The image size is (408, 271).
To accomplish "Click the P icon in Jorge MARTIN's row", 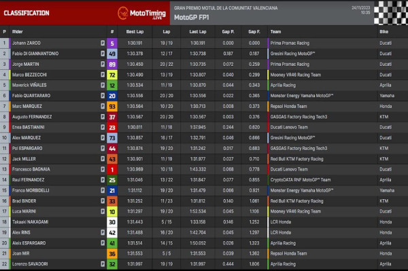I will tap(103, 64).
